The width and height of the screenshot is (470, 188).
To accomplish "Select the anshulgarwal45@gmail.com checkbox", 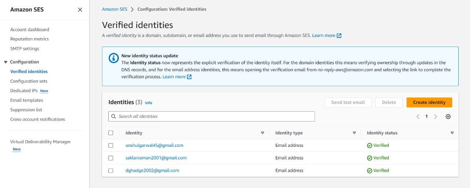I will (111, 145).
